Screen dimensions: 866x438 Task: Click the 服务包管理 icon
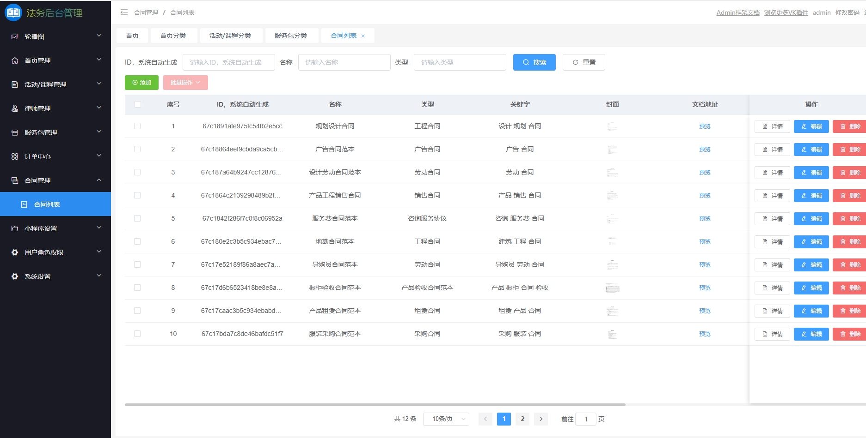click(15, 132)
